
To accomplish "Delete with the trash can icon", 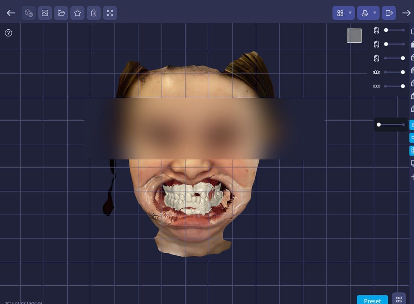I will (x=93, y=13).
